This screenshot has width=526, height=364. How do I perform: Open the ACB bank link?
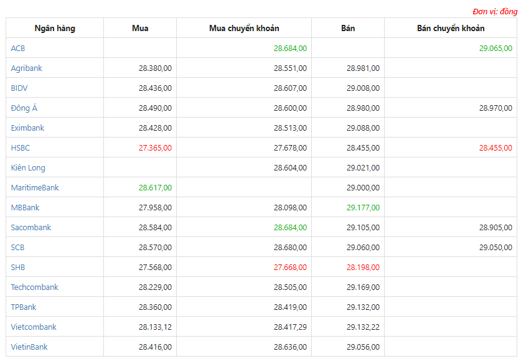18,49
